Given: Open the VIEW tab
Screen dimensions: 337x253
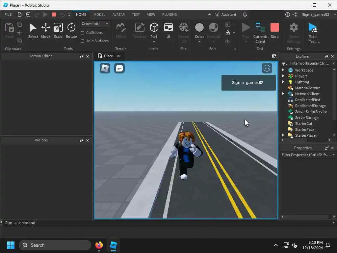Looking at the screenshot, I should click(151, 14).
